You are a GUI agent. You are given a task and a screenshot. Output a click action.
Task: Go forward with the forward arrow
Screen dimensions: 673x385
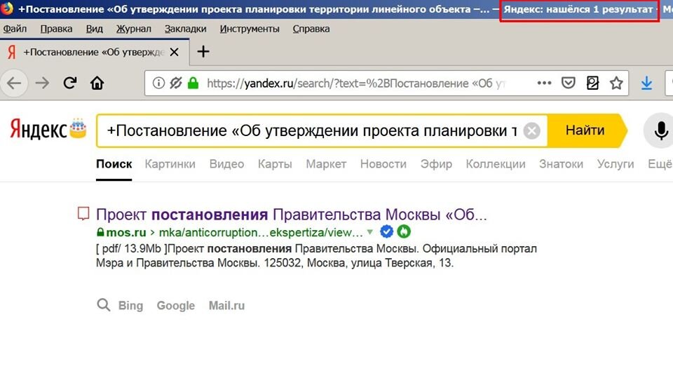(x=42, y=83)
